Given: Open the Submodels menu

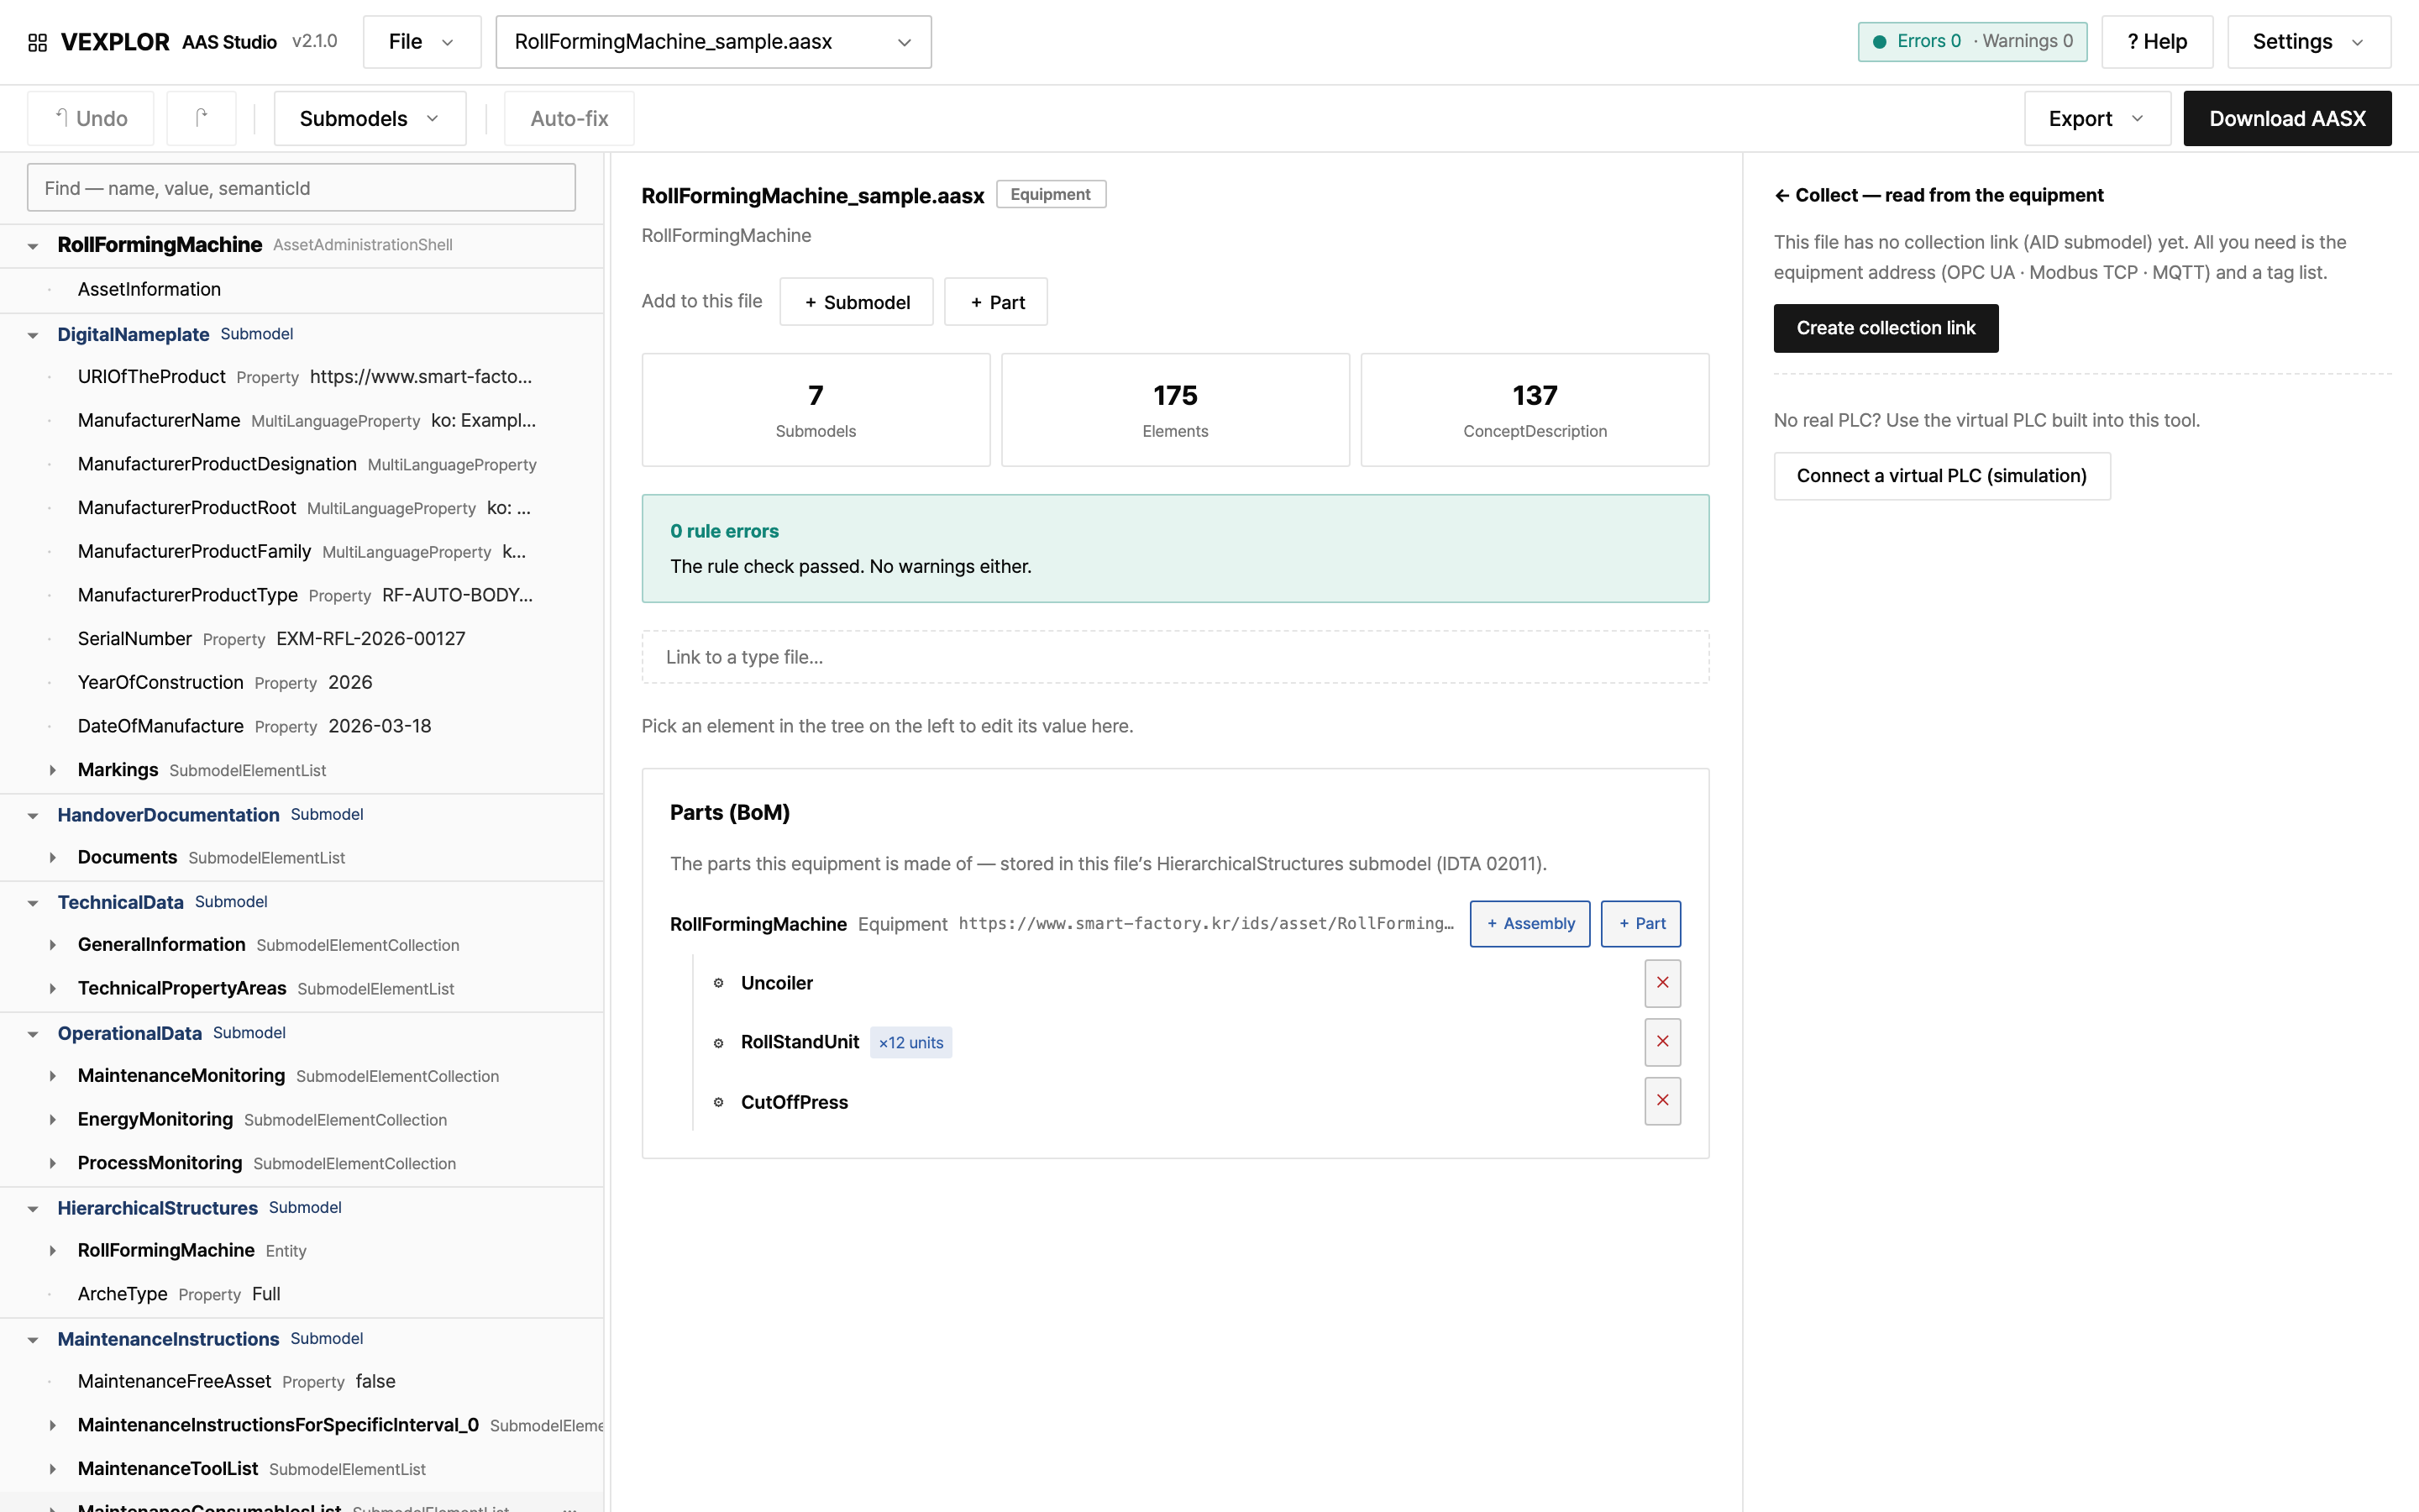Looking at the screenshot, I should [370, 118].
